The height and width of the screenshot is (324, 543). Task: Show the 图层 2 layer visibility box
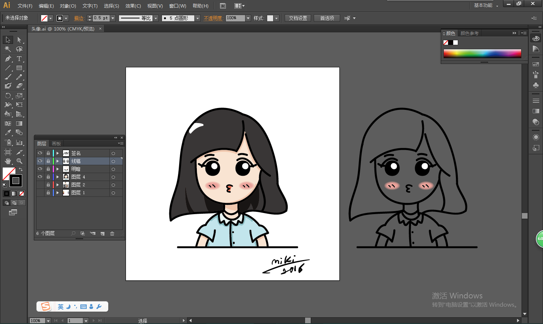click(40, 185)
